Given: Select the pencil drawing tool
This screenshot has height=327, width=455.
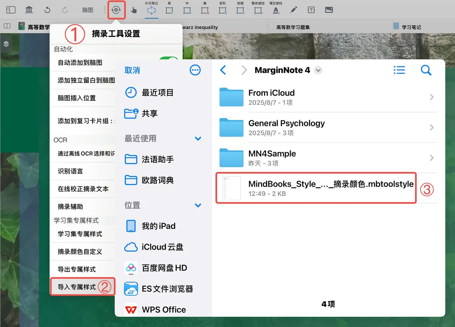Looking at the screenshot, I should pyautogui.click(x=293, y=10).
